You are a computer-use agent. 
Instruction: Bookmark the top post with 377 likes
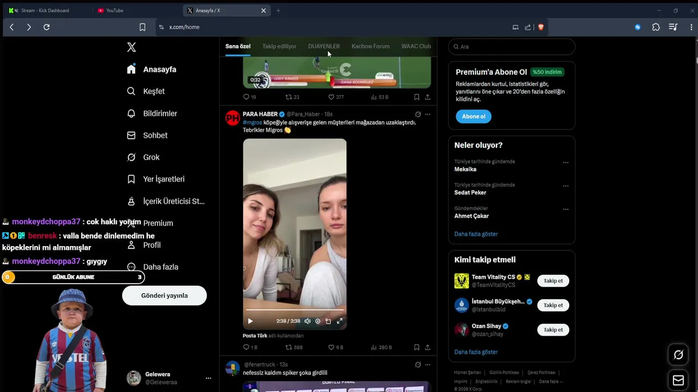pos(417,97)
